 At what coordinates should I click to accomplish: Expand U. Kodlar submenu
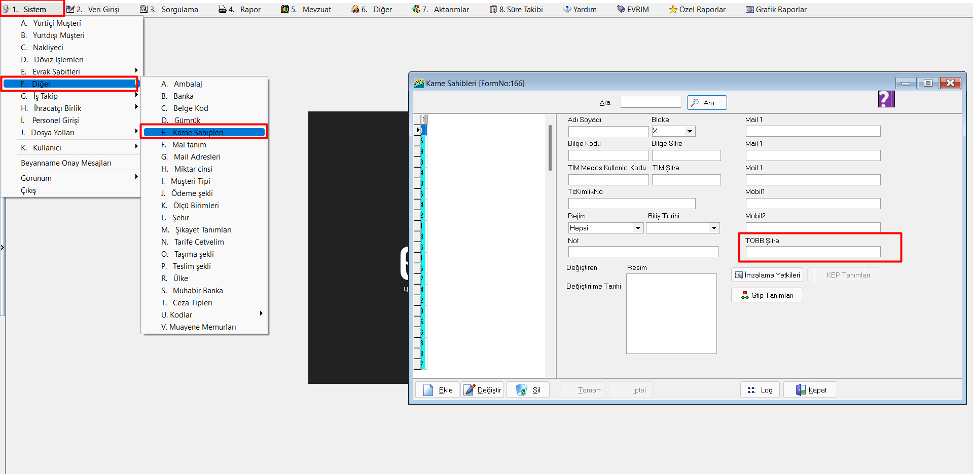point(204,314)
